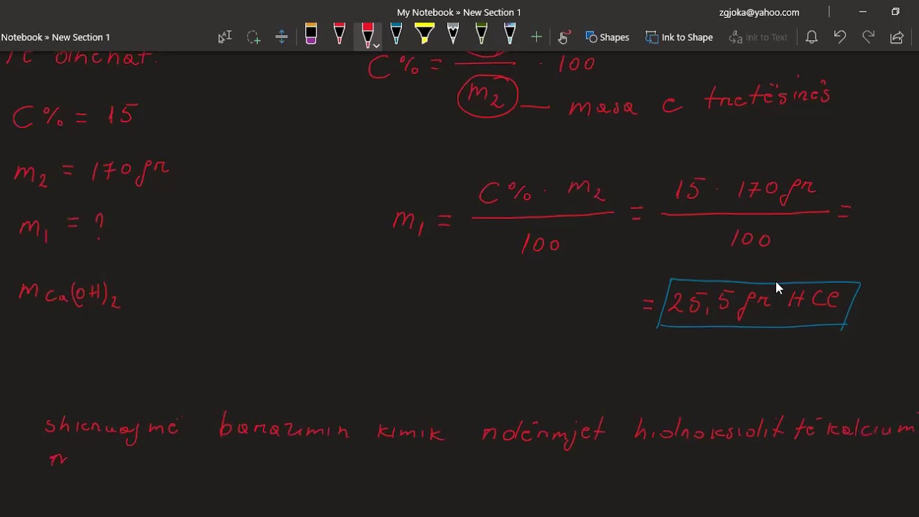Click Ink to Shape
This screenshot has height=517, width=919.
tap(679, 37)
